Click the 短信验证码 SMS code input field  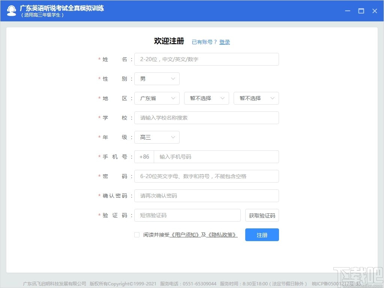click(187, 215)
